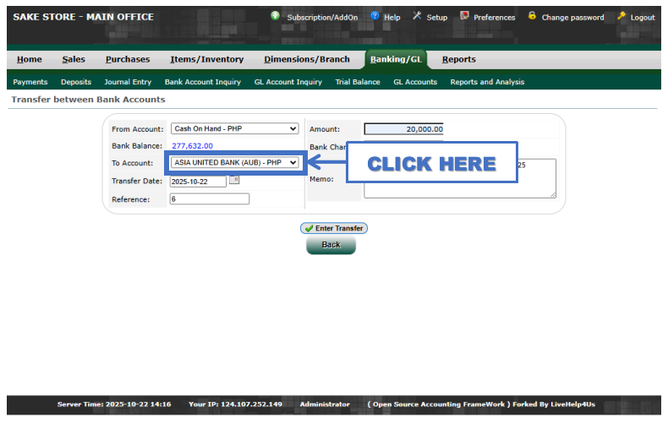Open the Transfer Date calendar picker icon

tap(234, 180)
